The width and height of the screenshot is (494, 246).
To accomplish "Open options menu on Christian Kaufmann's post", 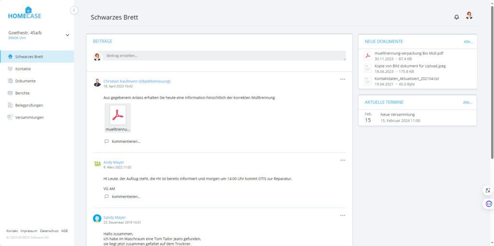I will coord(343,79).
